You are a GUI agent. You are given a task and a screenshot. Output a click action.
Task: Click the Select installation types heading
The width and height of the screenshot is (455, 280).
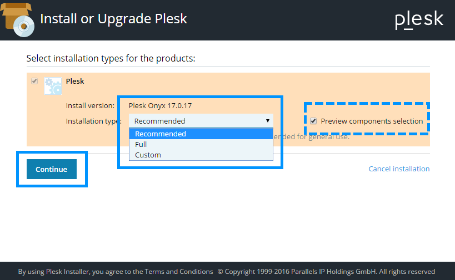111,58
